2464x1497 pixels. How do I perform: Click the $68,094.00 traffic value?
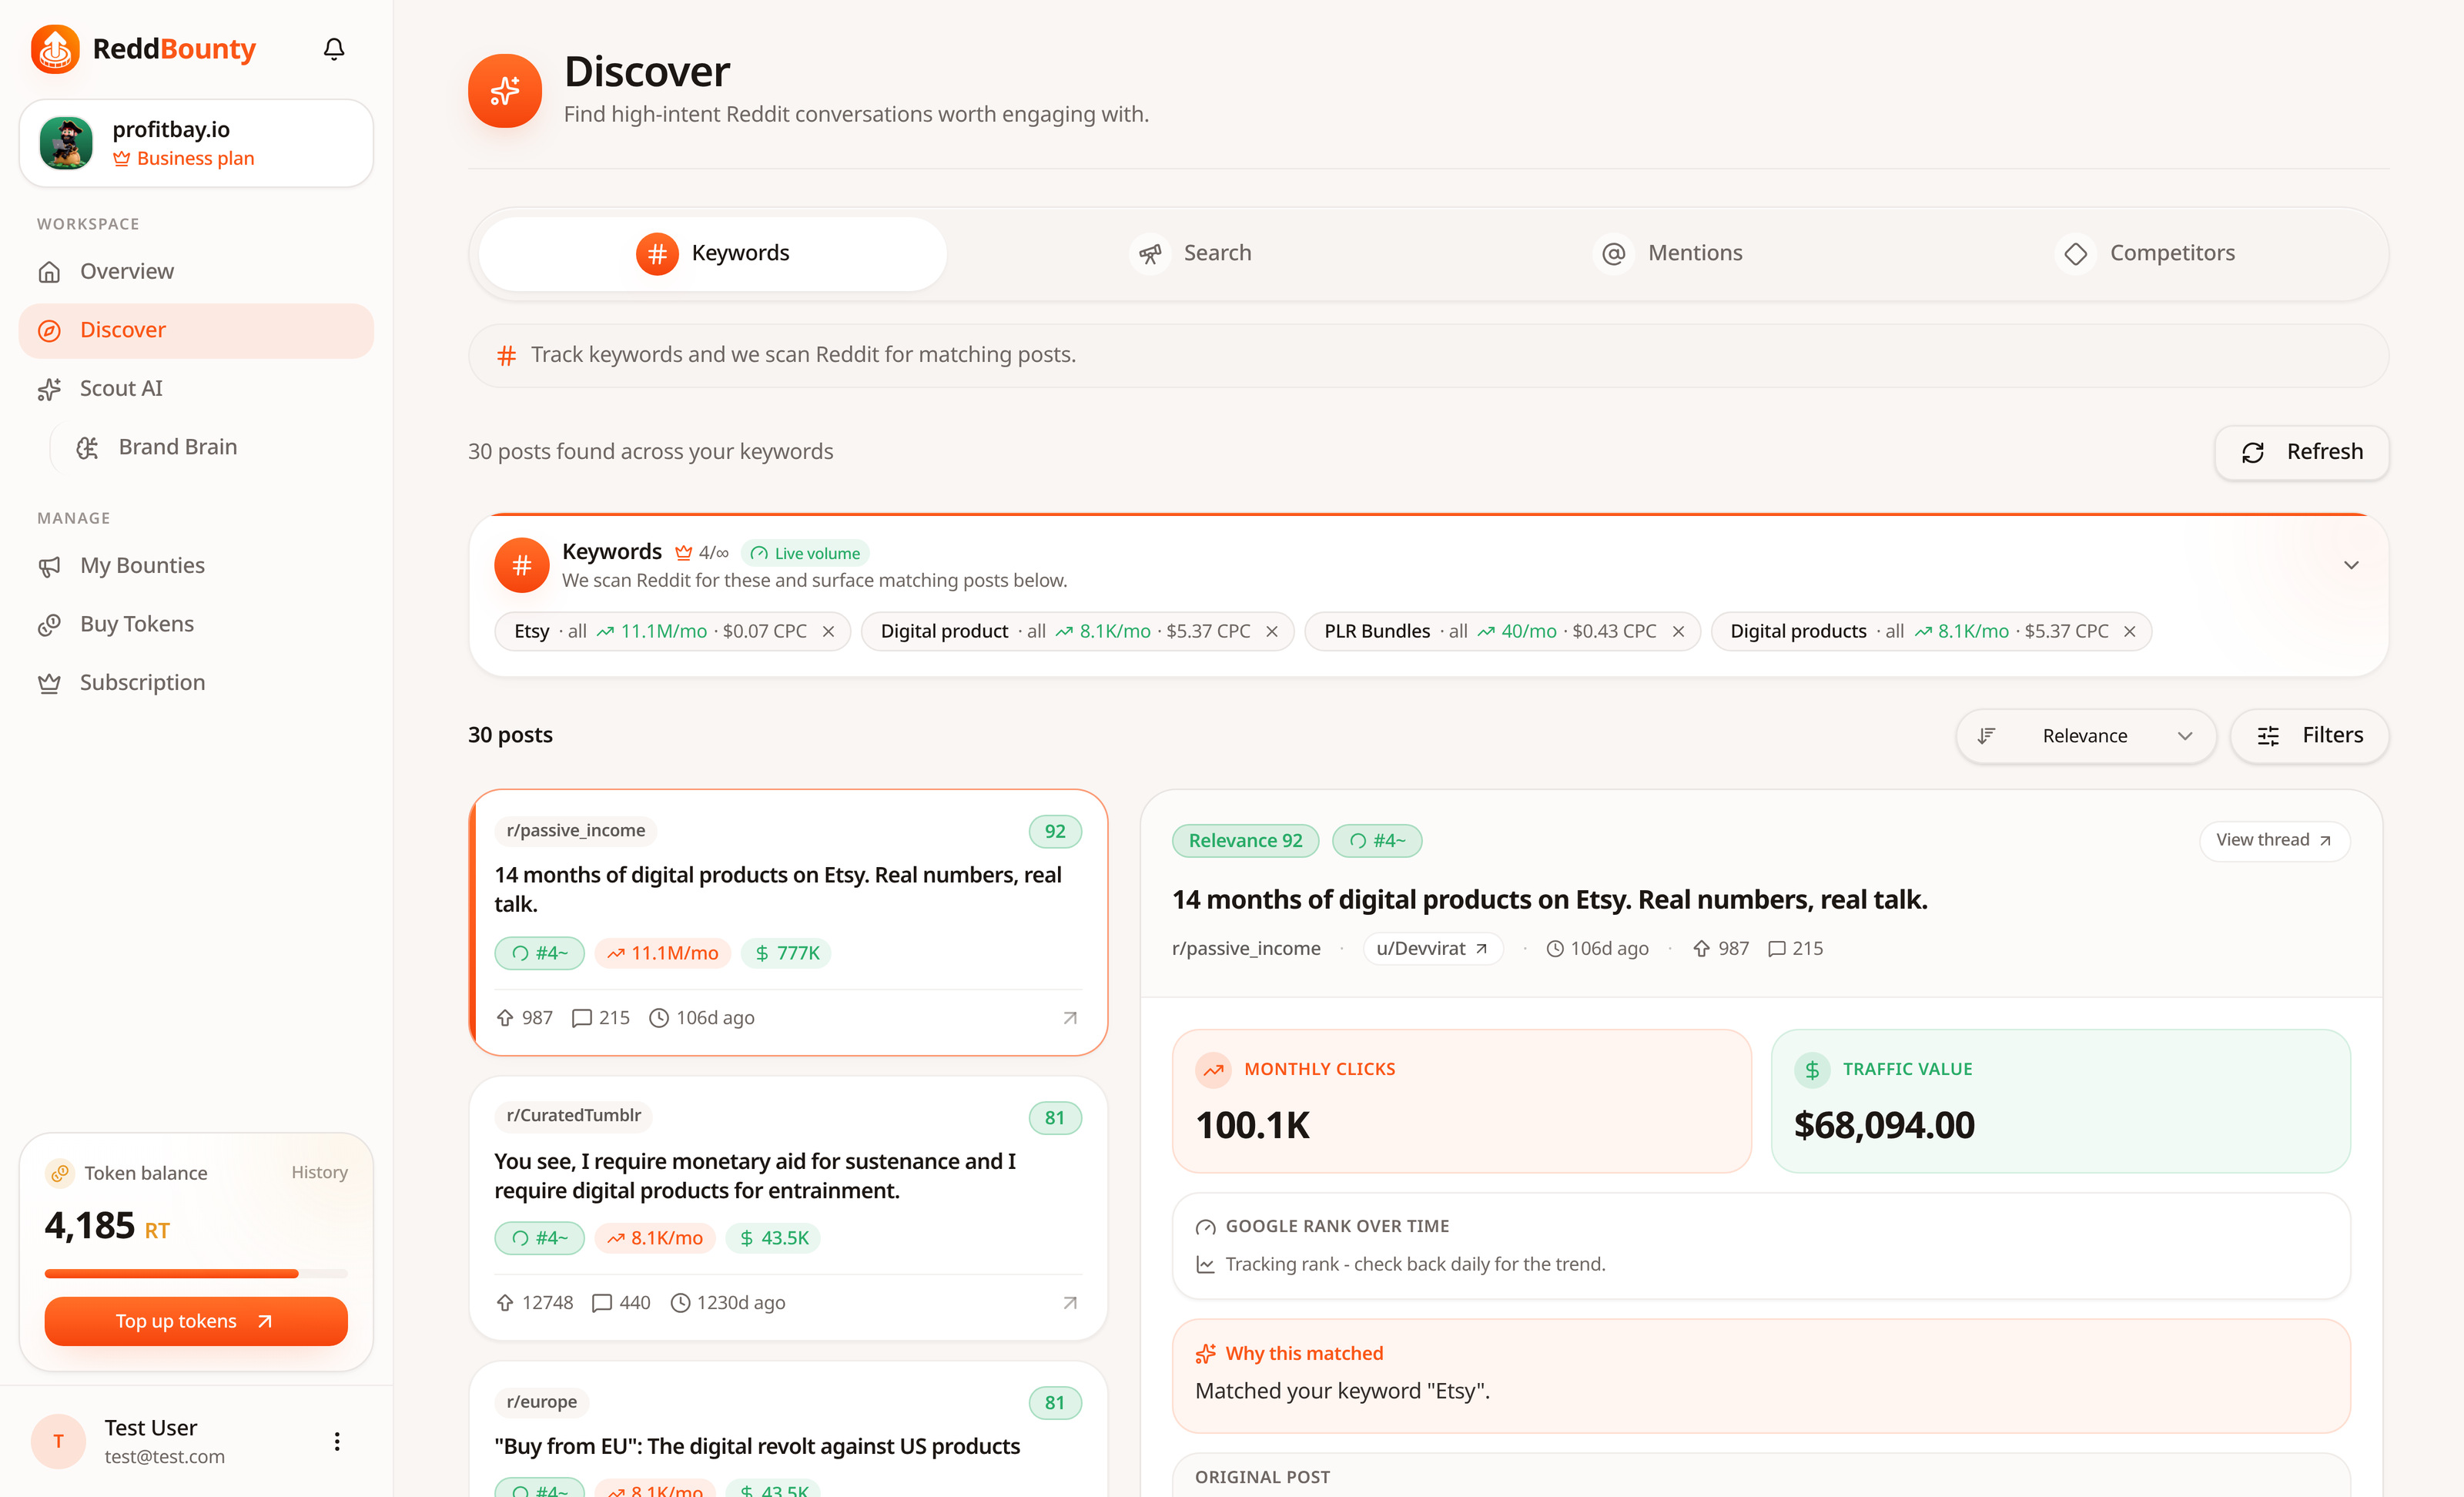1884,1126
